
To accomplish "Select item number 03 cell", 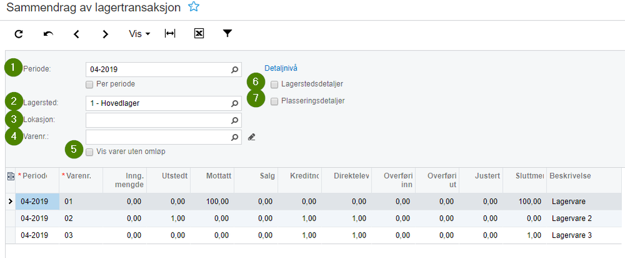I will click(x=81, y=235).
